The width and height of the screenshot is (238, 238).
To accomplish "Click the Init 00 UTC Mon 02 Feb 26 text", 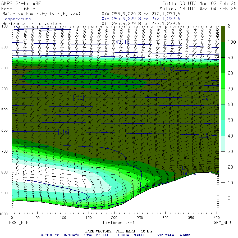I will [x=199, y=3].
